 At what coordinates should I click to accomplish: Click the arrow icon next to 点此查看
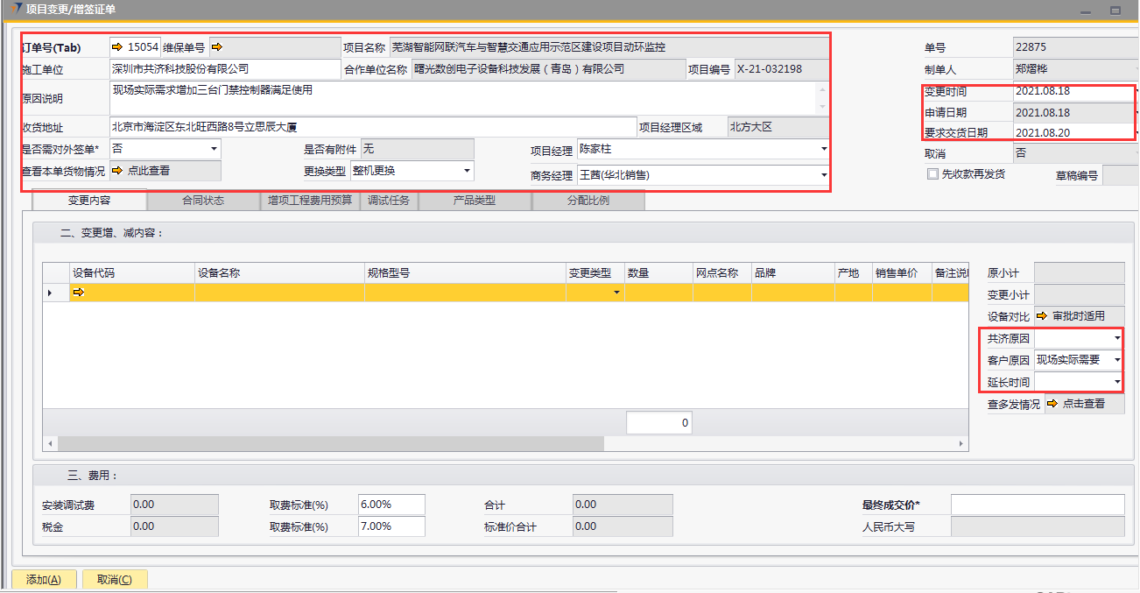(x=117, y=171)
